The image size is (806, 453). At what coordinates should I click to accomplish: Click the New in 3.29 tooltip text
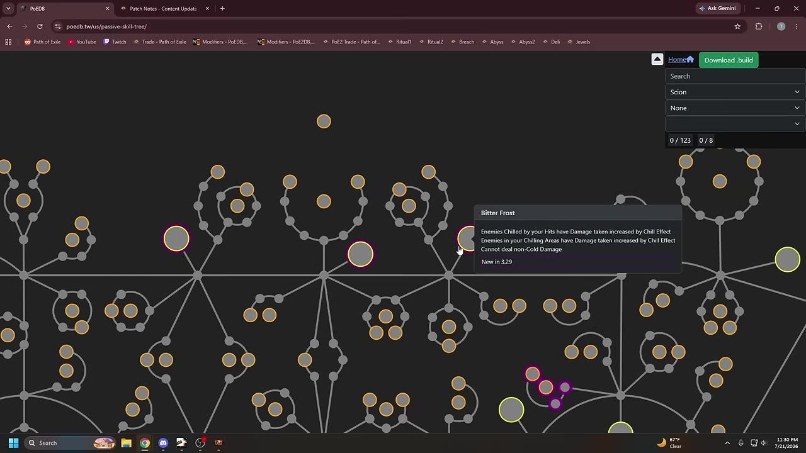tap(496, 262)
